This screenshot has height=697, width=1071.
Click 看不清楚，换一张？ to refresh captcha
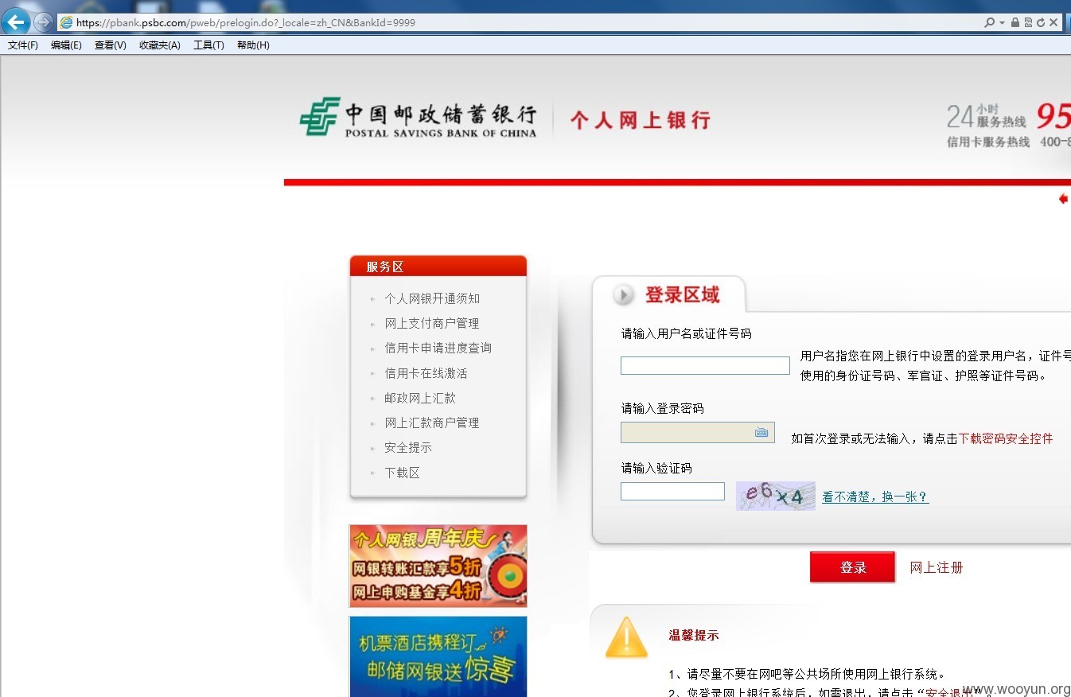pyautogui.click(x=875, y=496)
